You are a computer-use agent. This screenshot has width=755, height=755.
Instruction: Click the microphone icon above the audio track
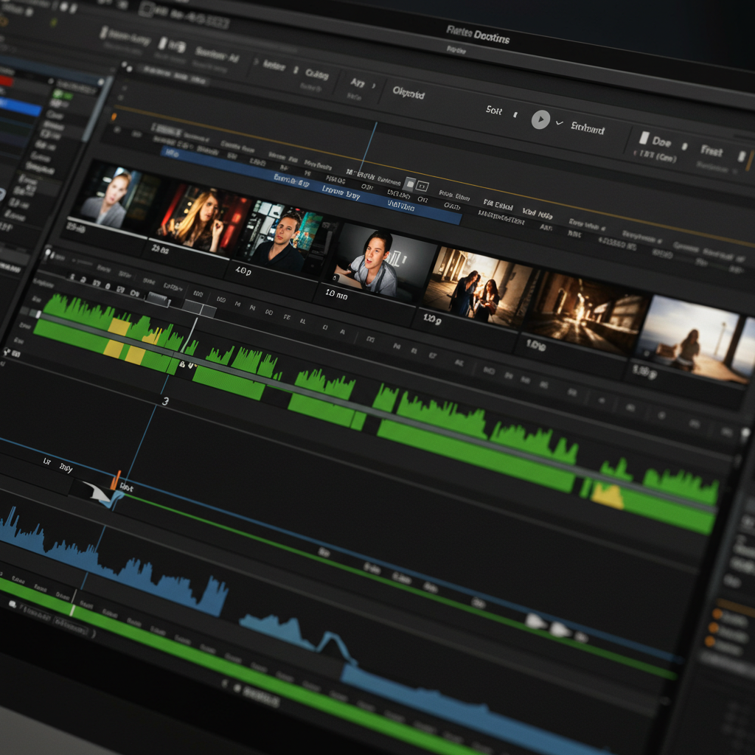tap(48, 254)
